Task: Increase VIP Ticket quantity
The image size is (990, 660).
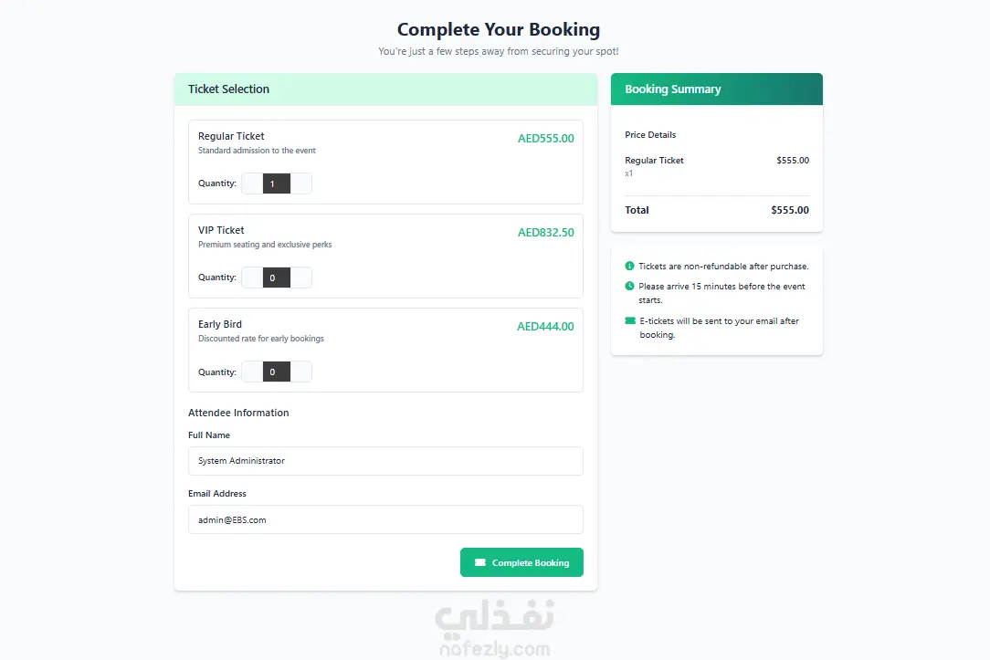Action: click(x=301, y=278)
